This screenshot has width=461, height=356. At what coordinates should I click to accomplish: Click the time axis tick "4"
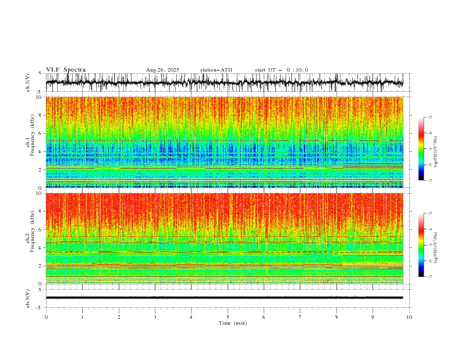(191, 317)
